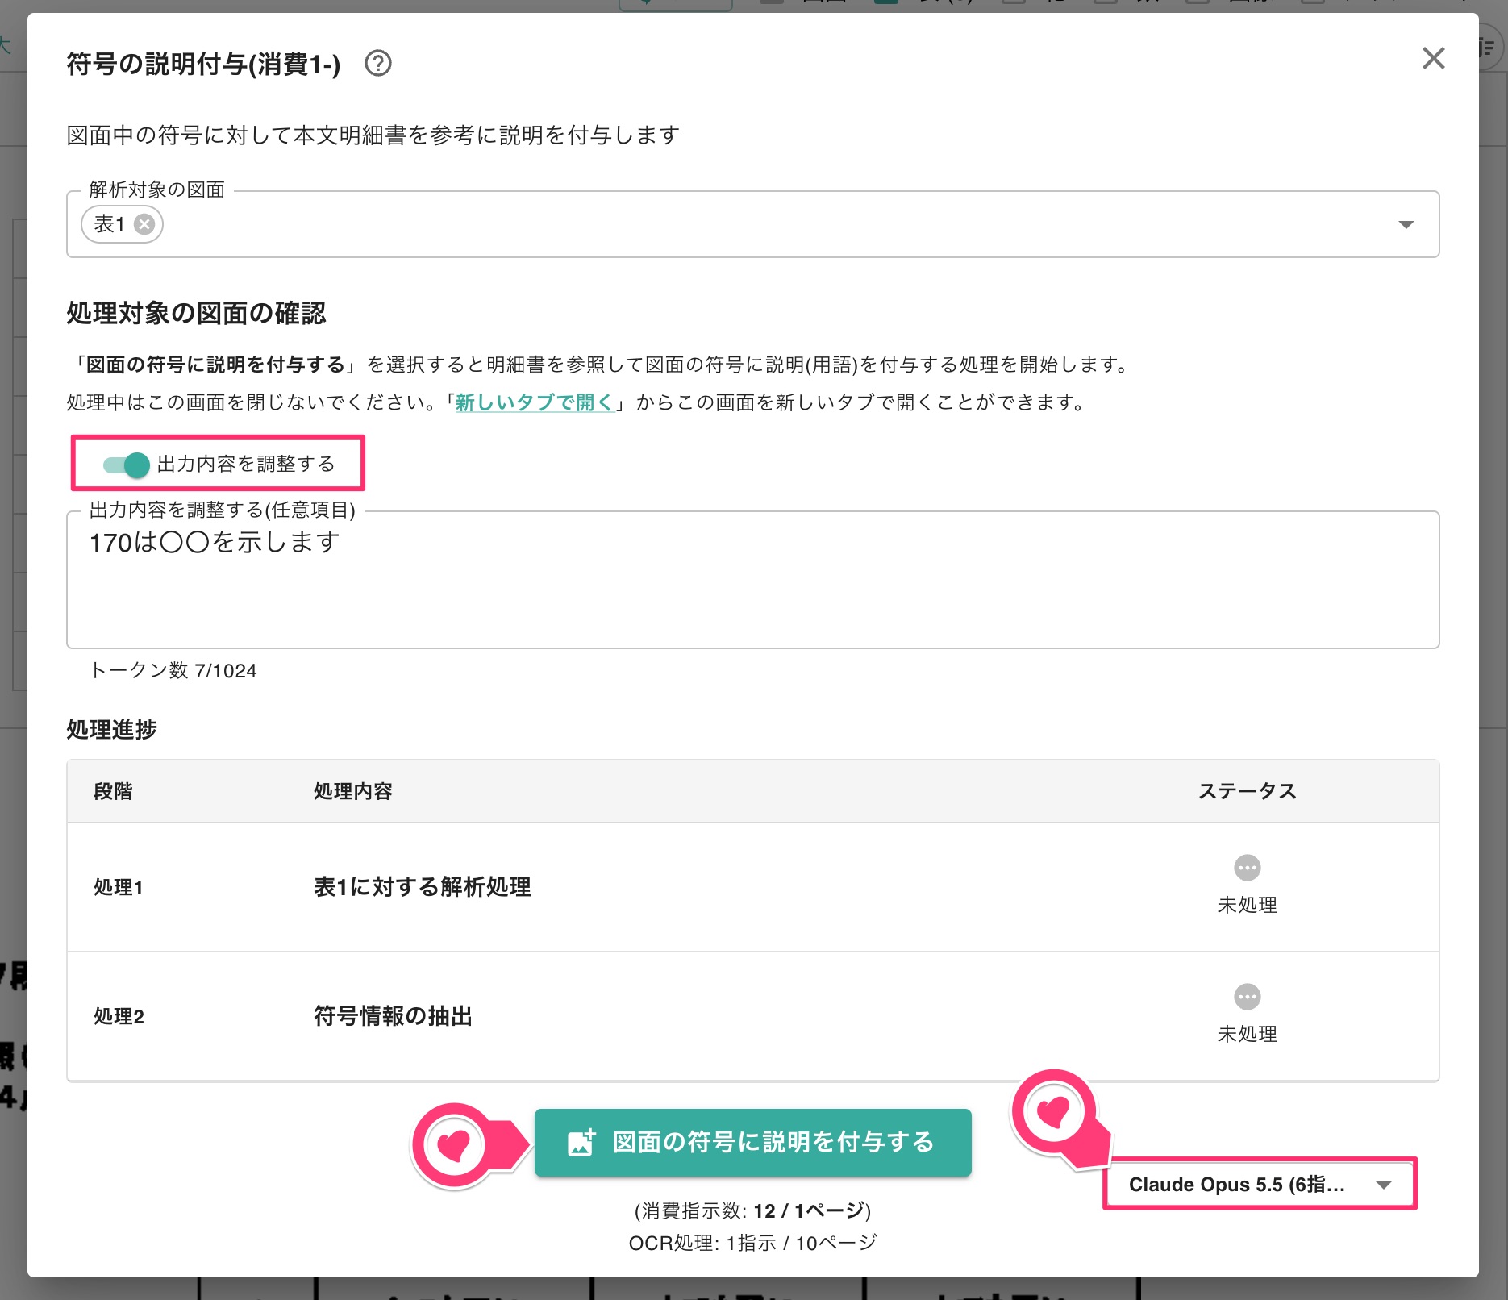Click the 処理1 status pending icon
Screen dimensions: 1508x1300
coord(1247,868)
